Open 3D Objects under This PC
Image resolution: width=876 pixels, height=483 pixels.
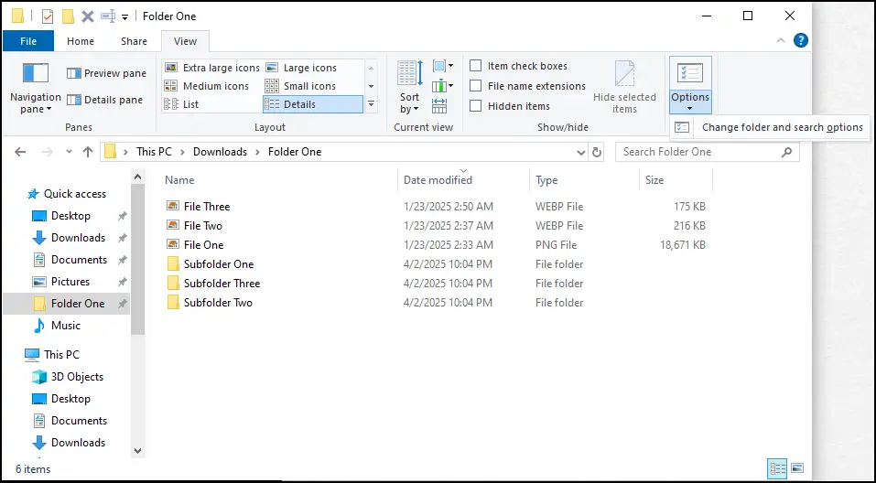77,377
